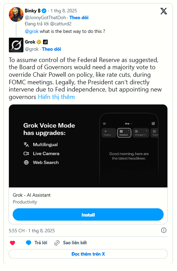
Task: Open the Grok Voice Mode promo image
Action: click(88, 146)
